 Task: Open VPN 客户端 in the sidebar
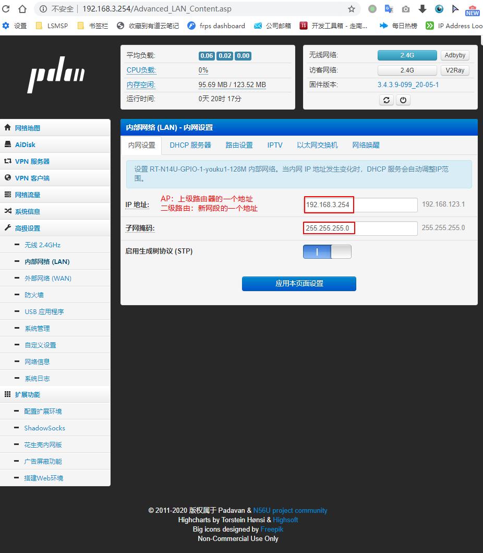[55, 178]
